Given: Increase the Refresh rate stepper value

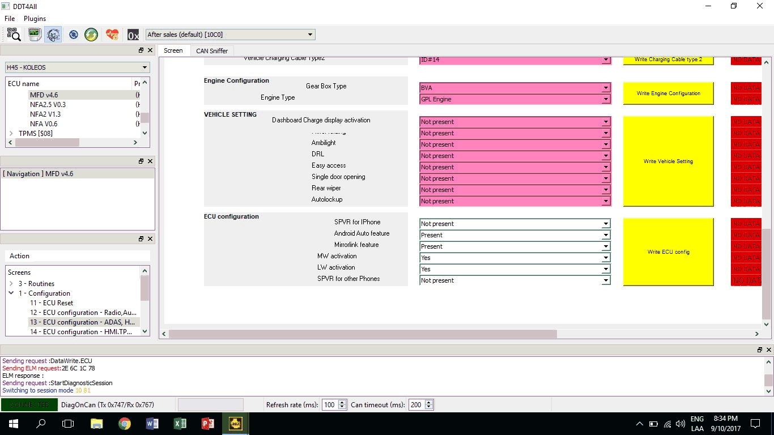Looking at the screenshot, I should (x=342, y=403).
